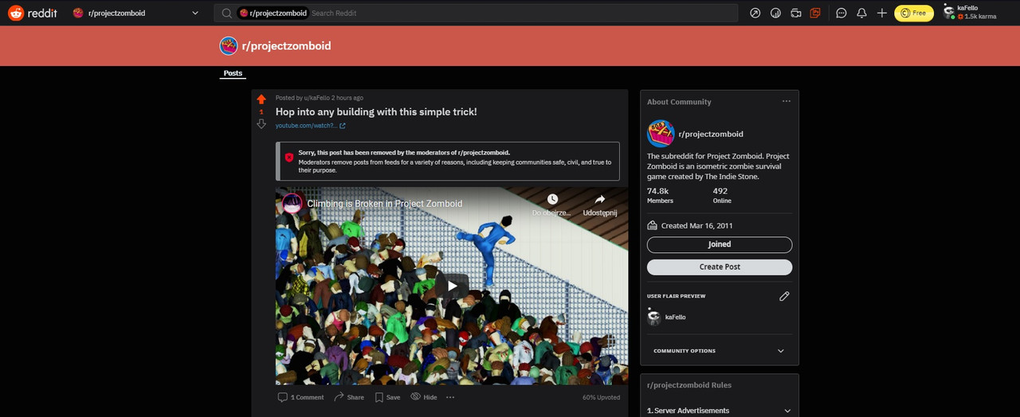Click the removed-post shield icon
Image resolution: width=1020 pixels, height=417 pixels.
(288, 158)
